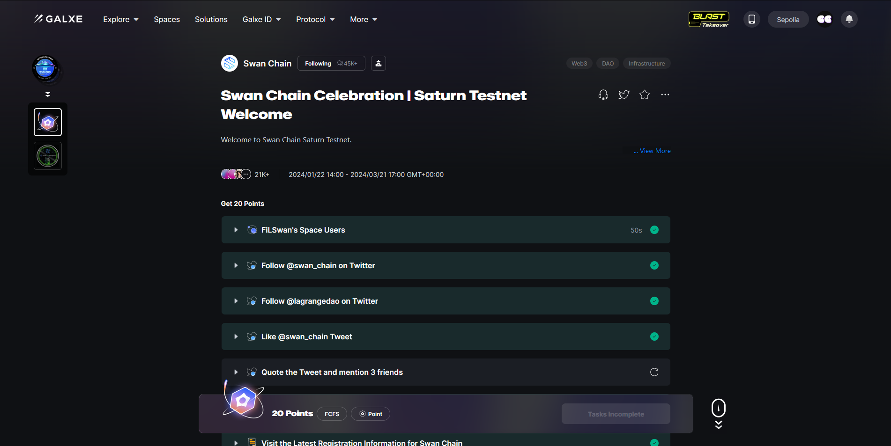The width and height of the screenshot is (891, 446).
Task: Open the Explore dropdown menu
Action: click(120, 19)
